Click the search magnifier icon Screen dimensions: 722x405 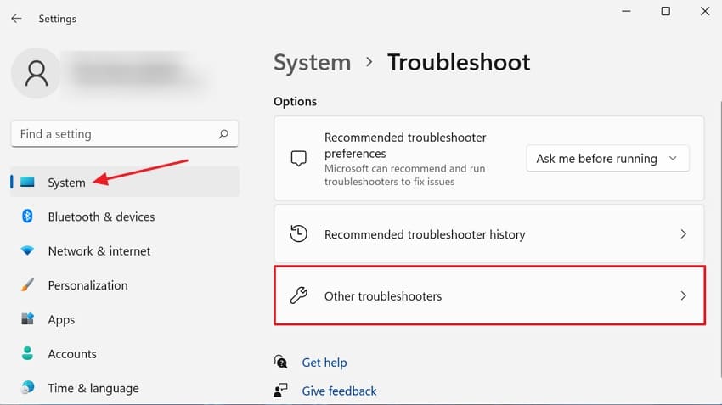click(x=223, y=134)
